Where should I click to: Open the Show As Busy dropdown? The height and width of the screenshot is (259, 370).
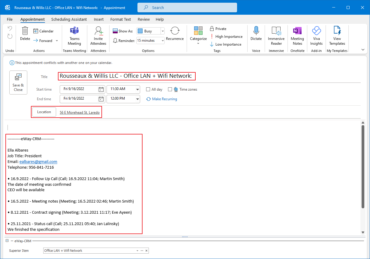[162, 31]
